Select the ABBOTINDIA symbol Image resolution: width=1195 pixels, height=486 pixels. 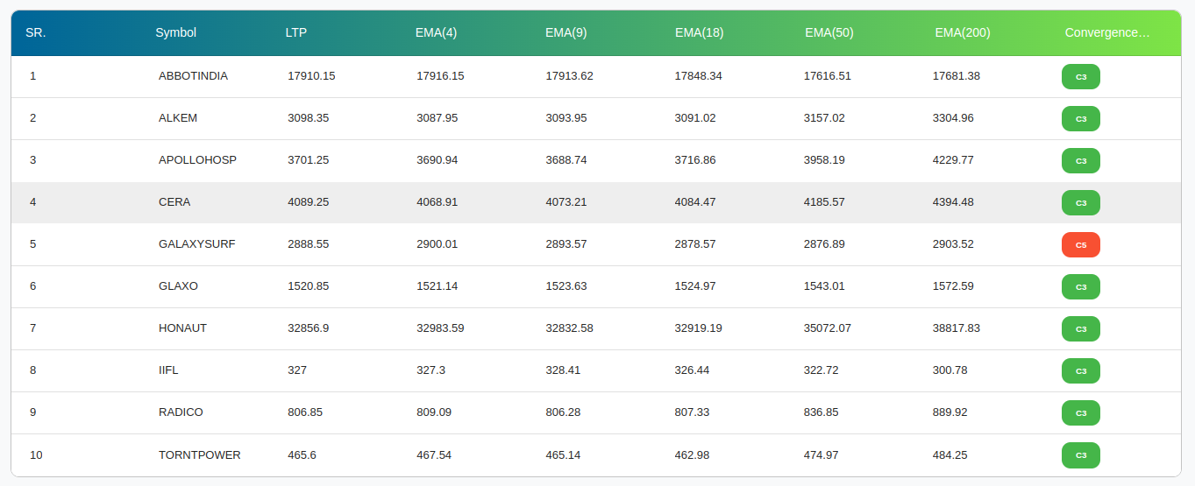pyautogui.click(x=193, y=76)
